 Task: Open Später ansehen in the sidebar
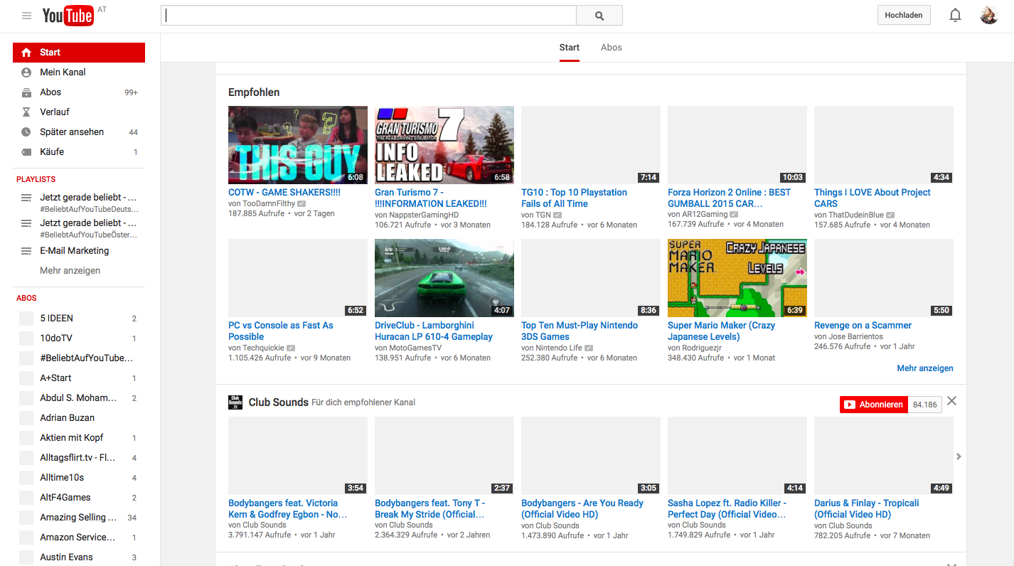point(79,132)
